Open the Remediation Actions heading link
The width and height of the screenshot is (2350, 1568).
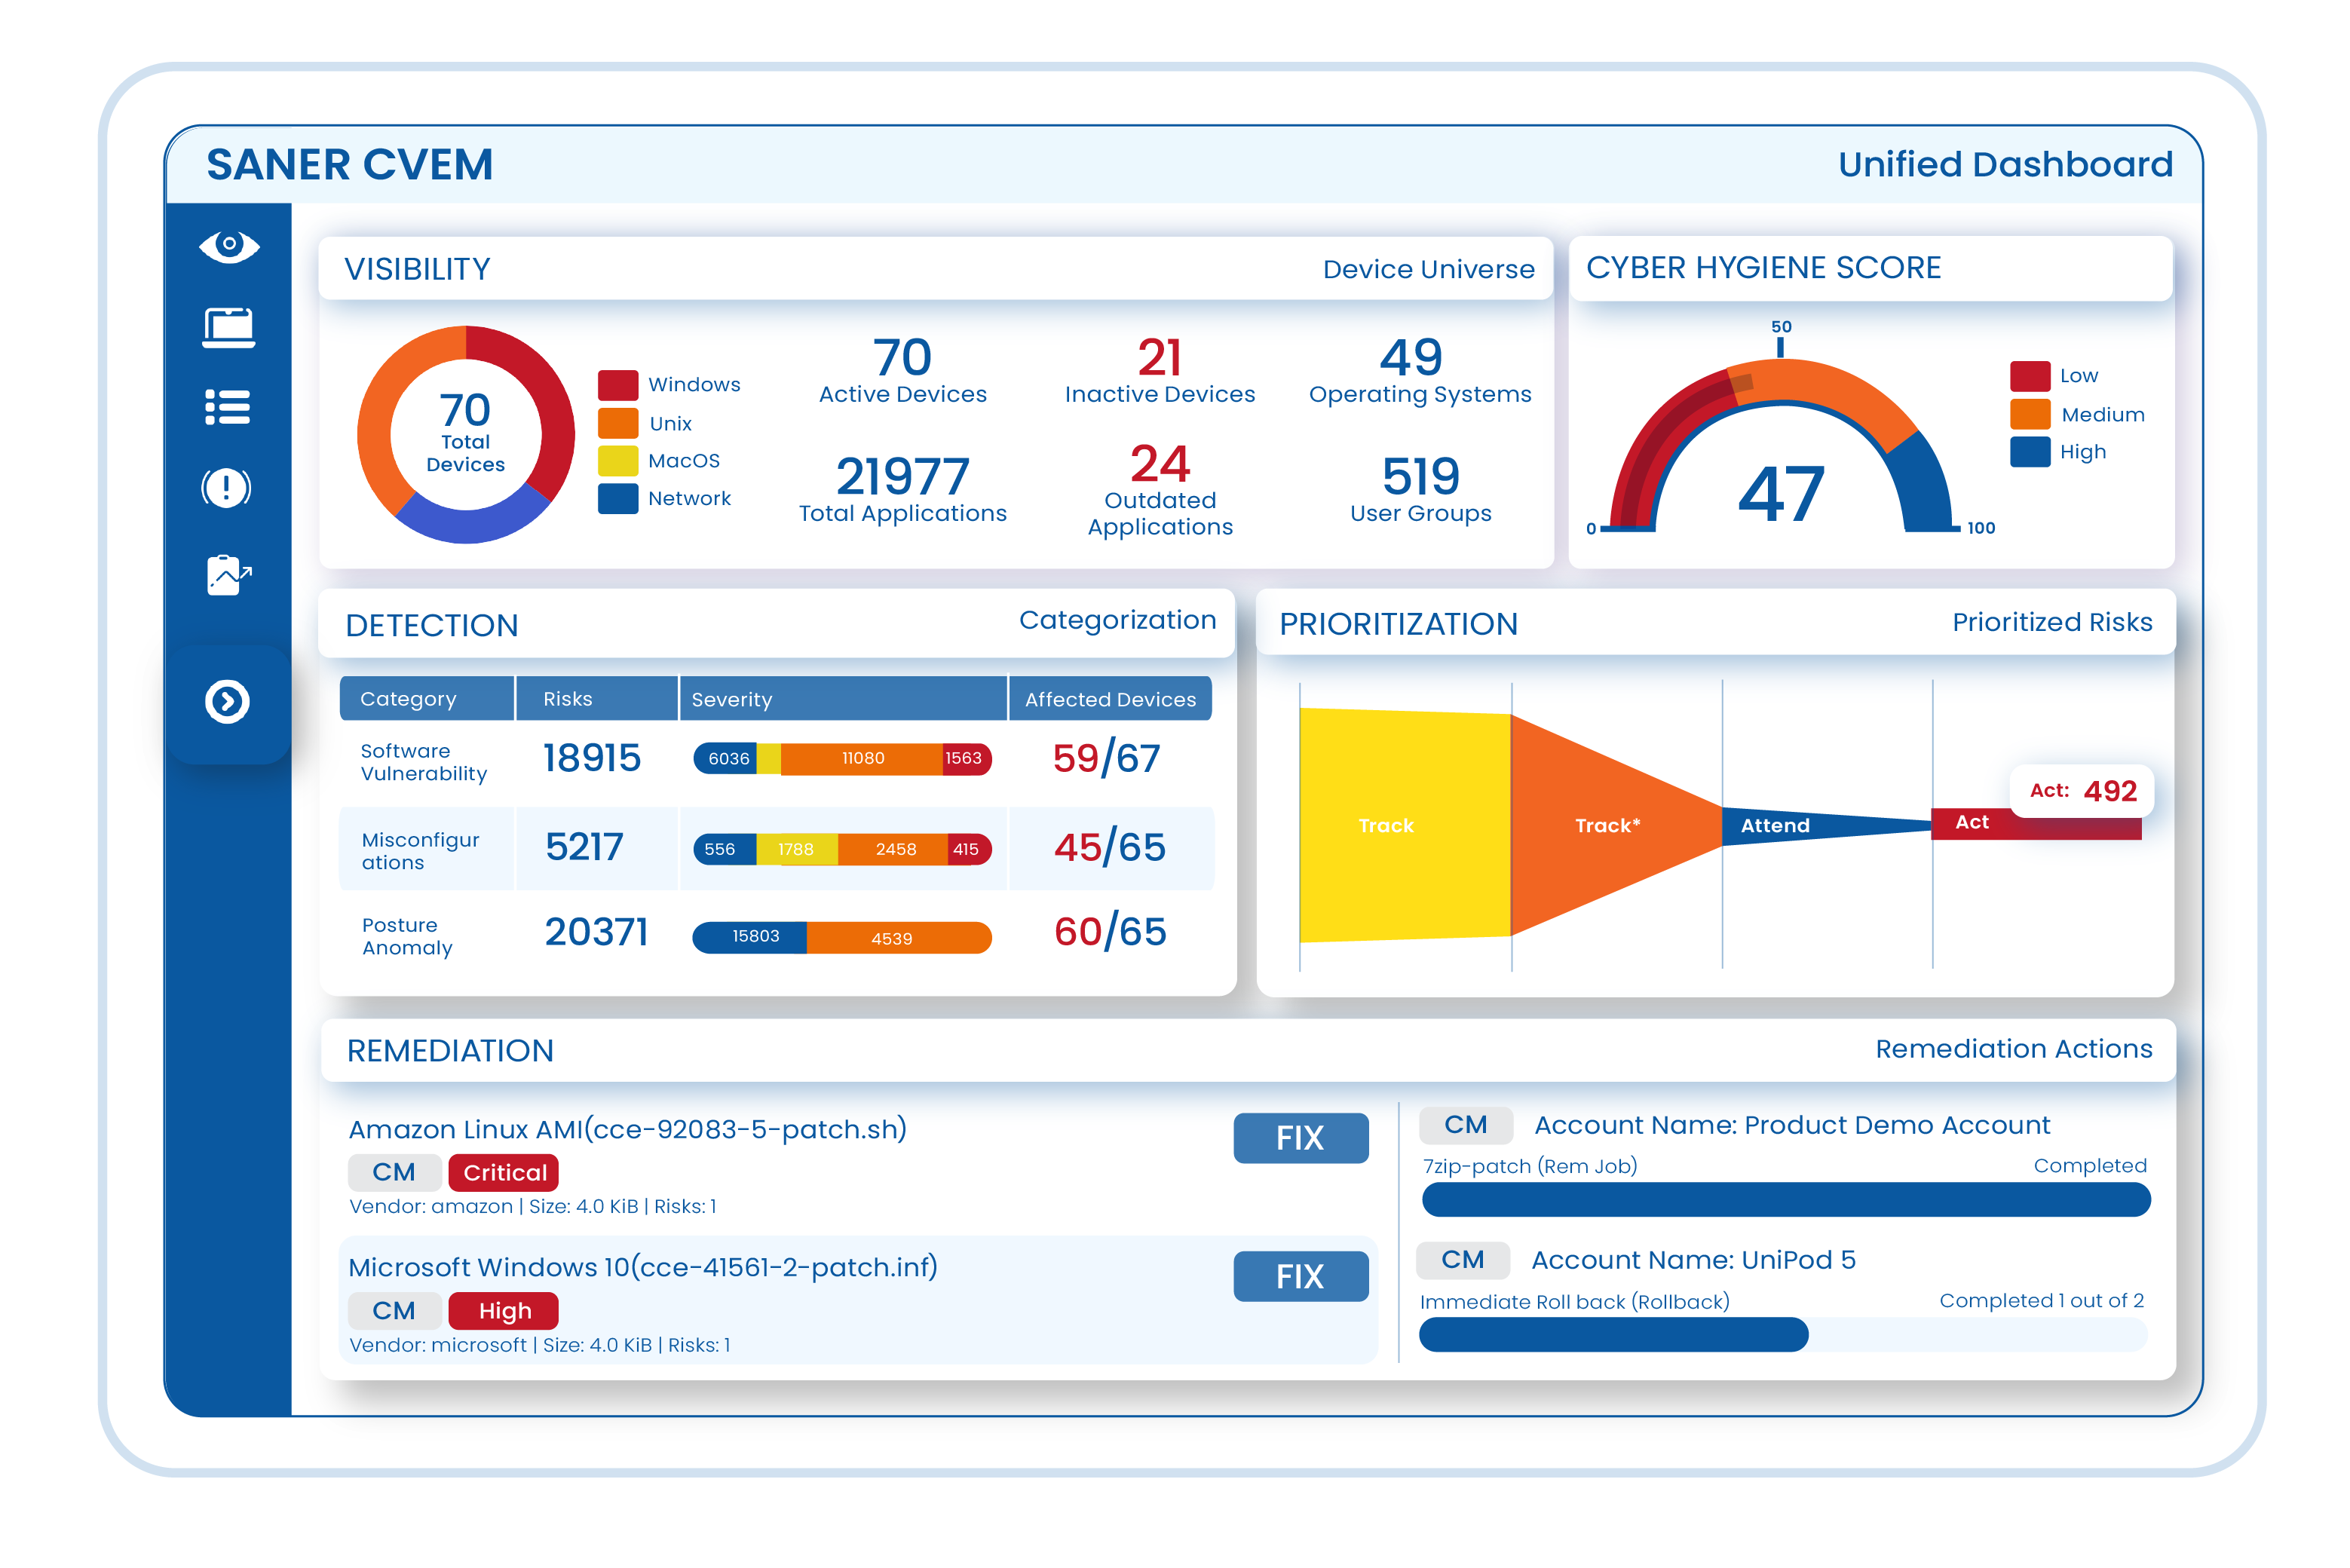coord(2013,1049)
